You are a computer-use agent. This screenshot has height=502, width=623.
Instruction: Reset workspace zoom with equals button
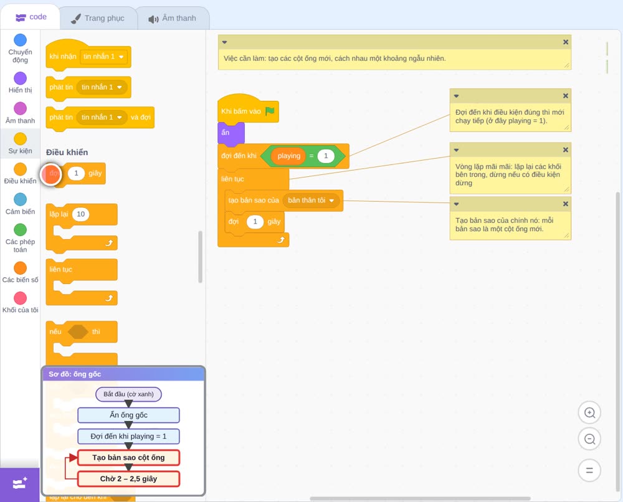[589, 470]
